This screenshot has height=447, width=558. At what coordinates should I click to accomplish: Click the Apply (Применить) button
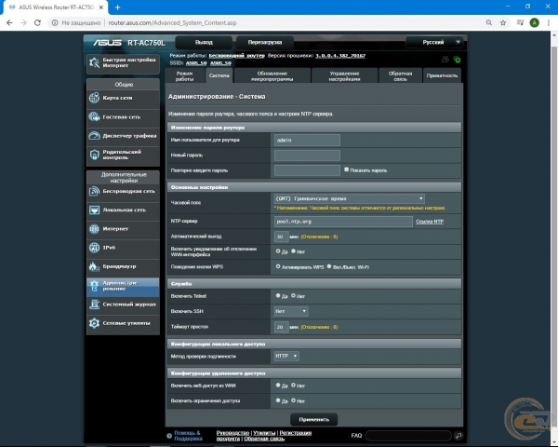coord(314,420)
